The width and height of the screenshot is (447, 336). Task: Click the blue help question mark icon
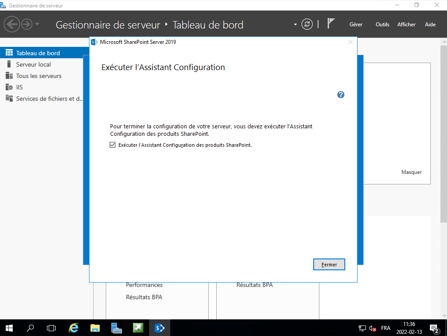coord(341,95)
